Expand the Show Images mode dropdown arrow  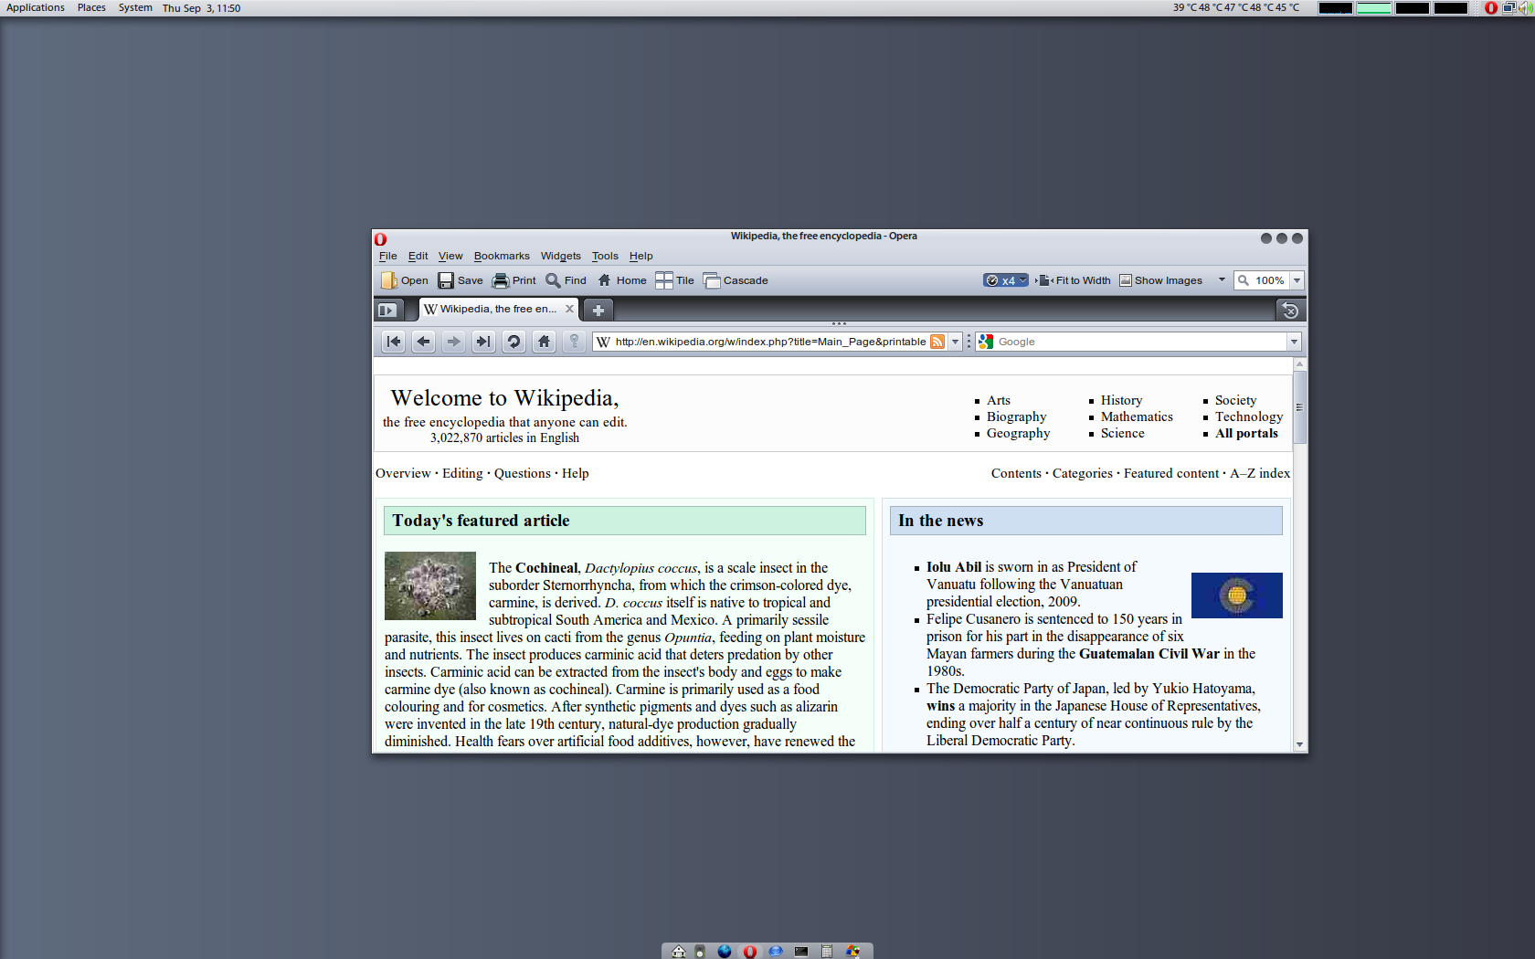(1222, 280)
